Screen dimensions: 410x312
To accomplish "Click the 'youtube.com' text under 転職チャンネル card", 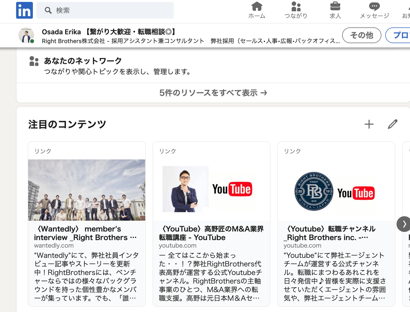I will tap(302, 245).
